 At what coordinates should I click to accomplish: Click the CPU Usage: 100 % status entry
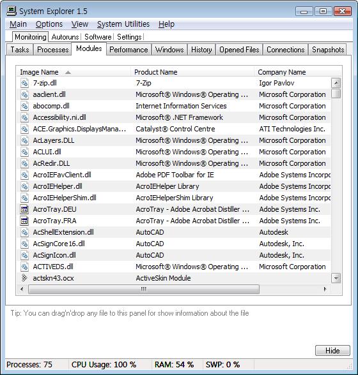point(104,365)
